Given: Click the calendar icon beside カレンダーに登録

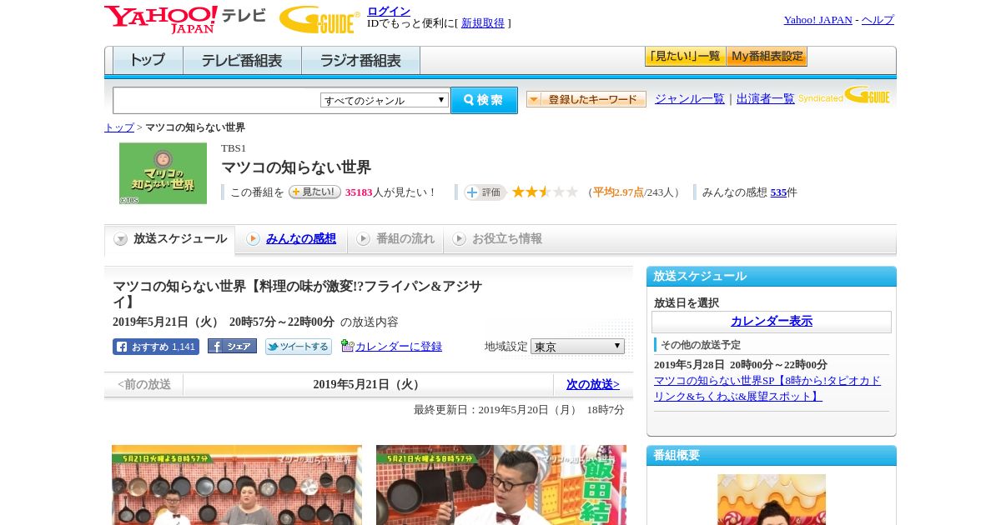Looking at the screenshot, I should (348, 346).
